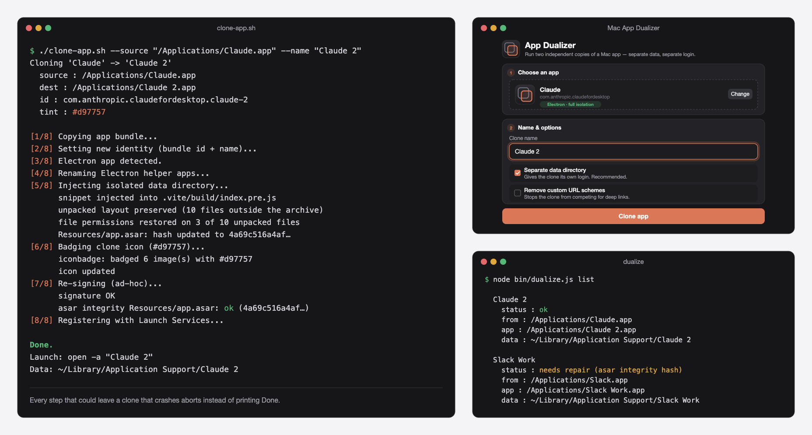Click '/Applications/Slack Work.app' path

pyautogui.click(x=585, y=390)
